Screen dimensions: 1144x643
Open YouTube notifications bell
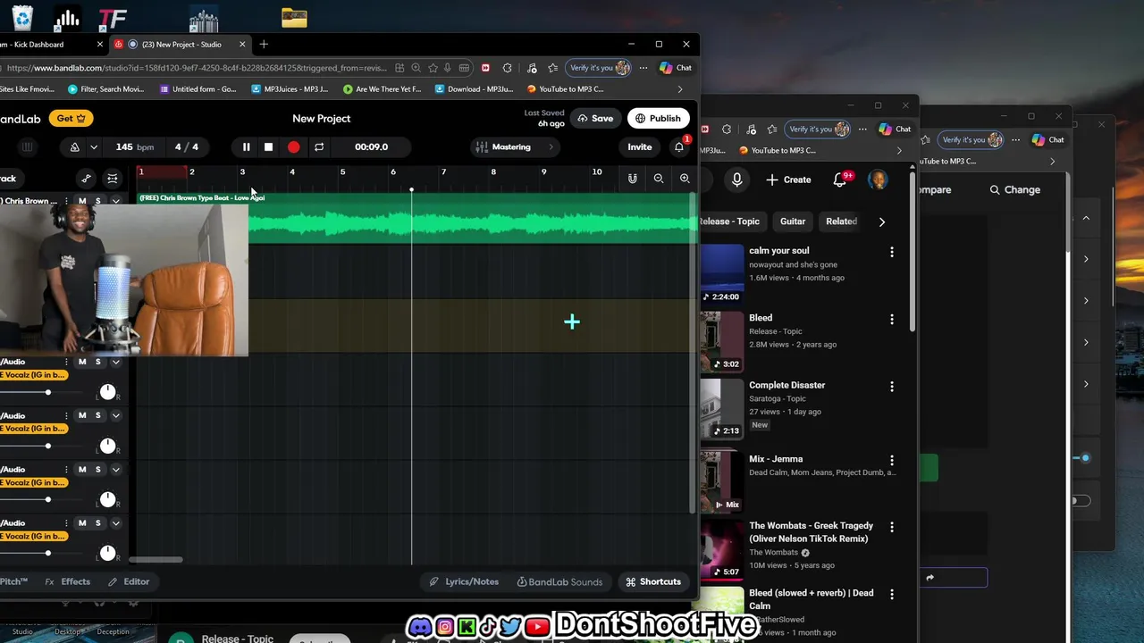[840, 180]
